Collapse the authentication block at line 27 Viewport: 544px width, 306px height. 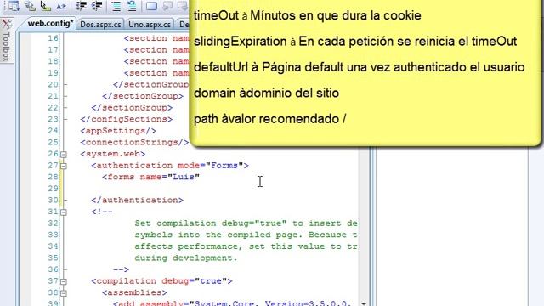tap(64, 166)
